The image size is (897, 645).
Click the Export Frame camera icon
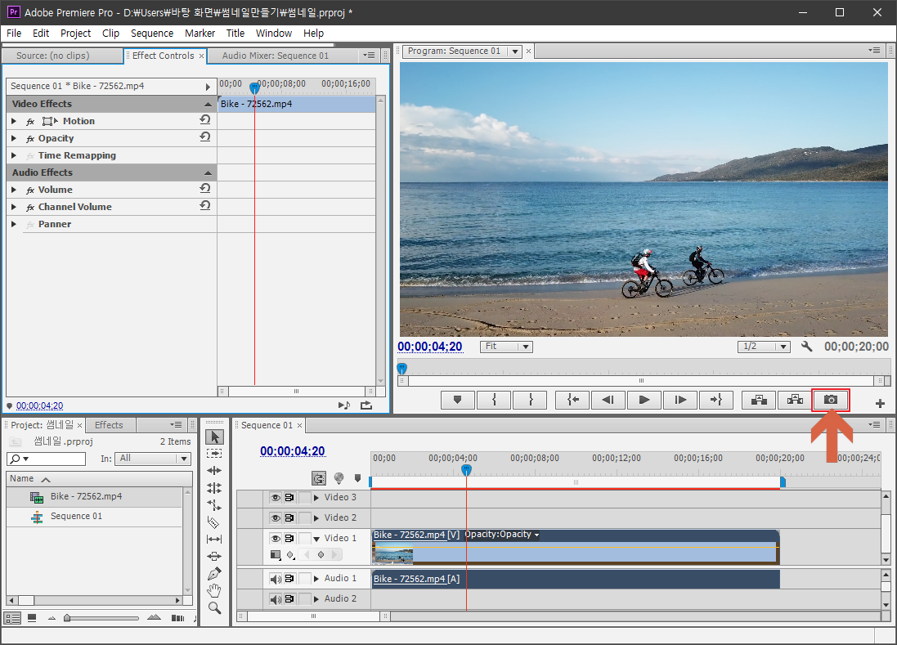coord(830,400)
